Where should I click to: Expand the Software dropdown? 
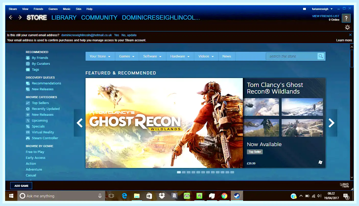[x=152, y=56]
